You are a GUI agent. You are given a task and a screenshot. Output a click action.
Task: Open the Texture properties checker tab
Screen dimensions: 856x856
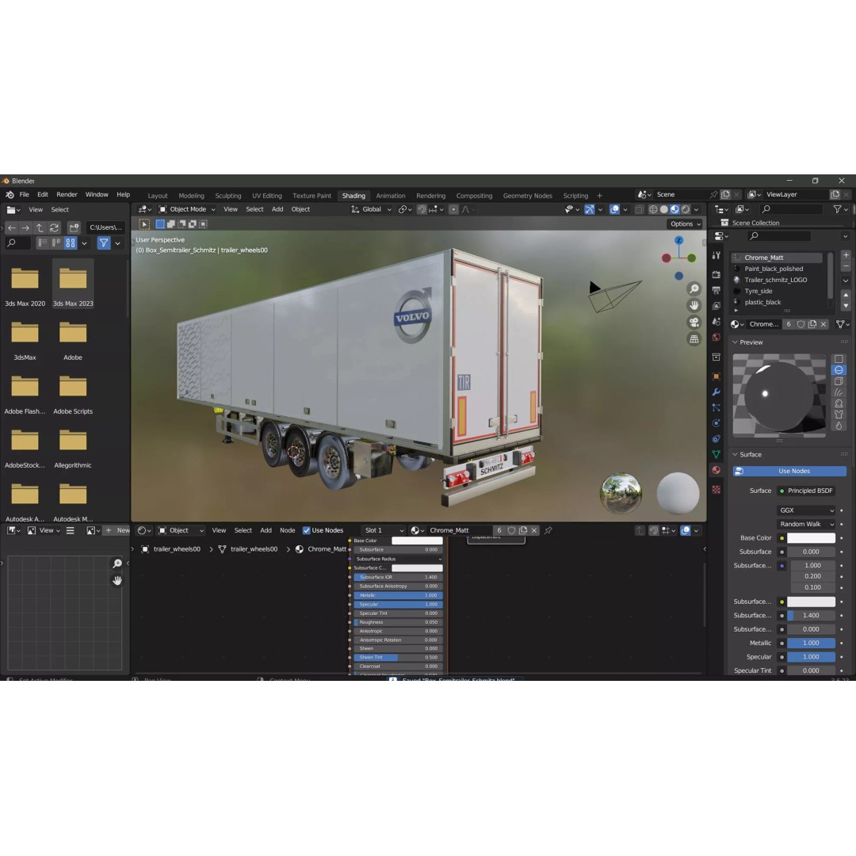point(717,490)
